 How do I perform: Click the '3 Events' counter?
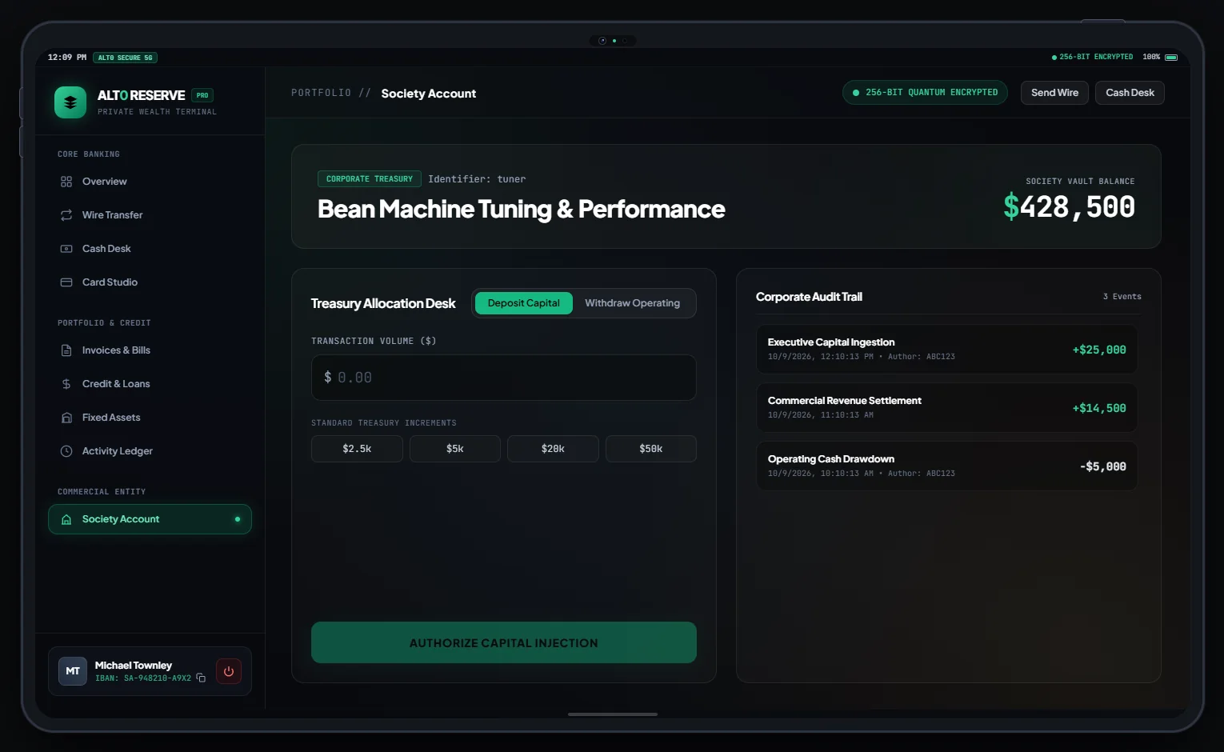click(1122, 297)
